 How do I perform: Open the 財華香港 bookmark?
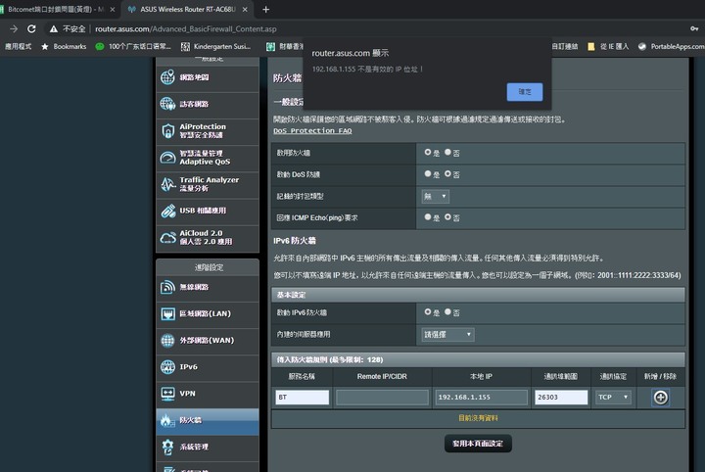click(x=285, y=46)
